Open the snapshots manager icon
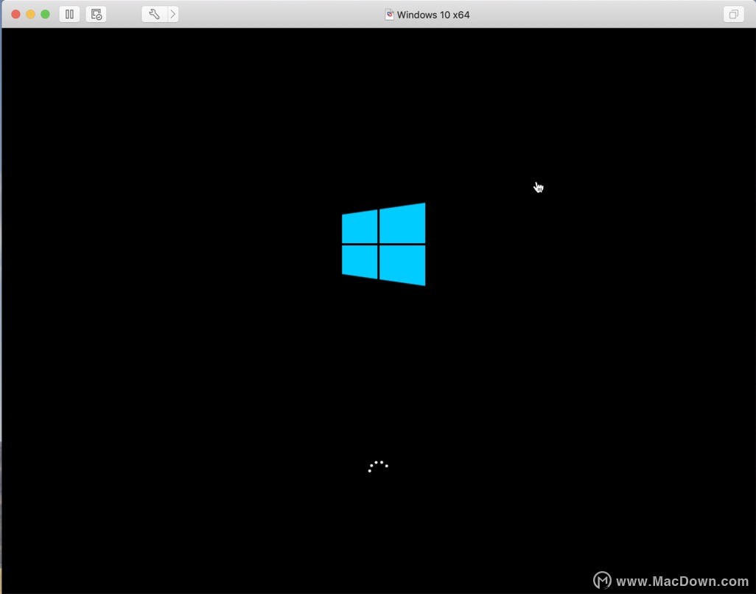Image resolution: width=756 pixels, height=594 pixels. pos(96,15)
